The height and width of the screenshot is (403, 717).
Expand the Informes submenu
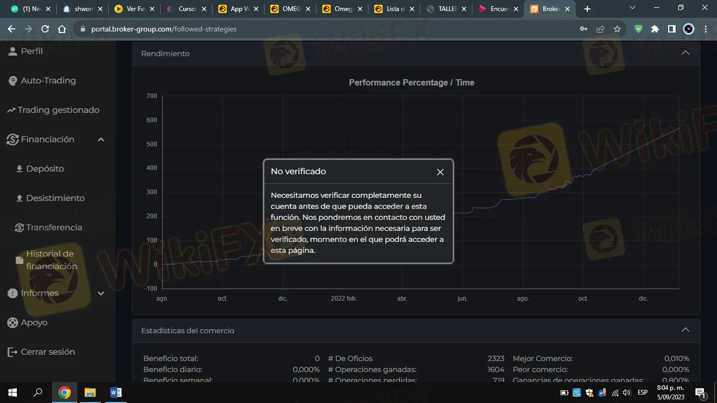[x=101, y=293]
